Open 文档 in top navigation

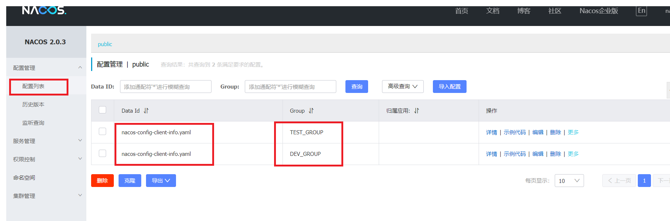pos(493,11)
